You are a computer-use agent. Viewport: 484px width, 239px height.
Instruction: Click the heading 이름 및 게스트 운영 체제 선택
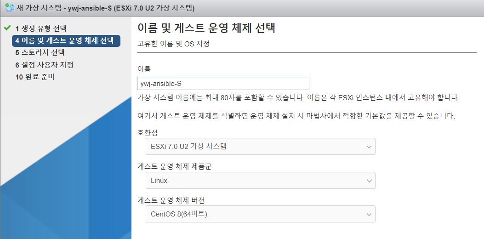click(x=206, y=28)
